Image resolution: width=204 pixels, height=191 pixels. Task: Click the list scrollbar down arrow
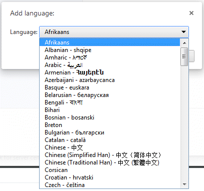184,184
